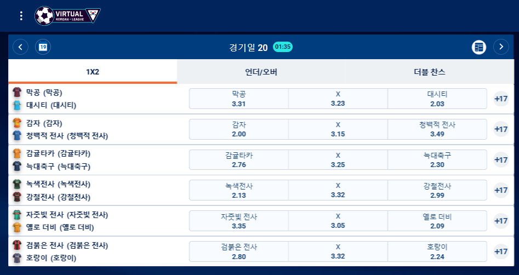
Task: Open the three-dot menu icon
Action: (x=21, y=16)
